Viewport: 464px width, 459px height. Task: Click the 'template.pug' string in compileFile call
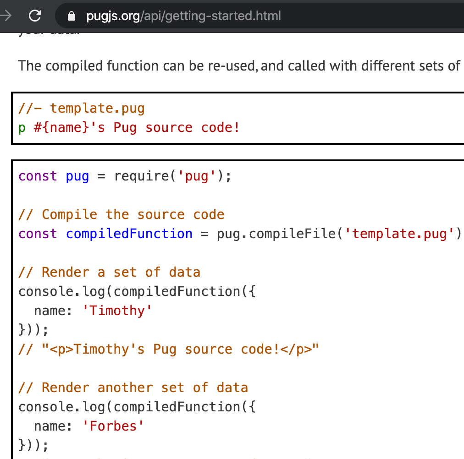pos(400,234)
